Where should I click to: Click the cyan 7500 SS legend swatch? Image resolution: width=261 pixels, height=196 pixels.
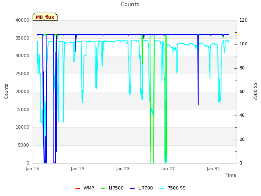(162, 189)
